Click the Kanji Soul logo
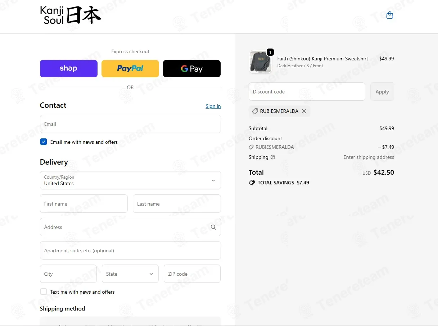438x326 pixels. (x=71, y=15)
